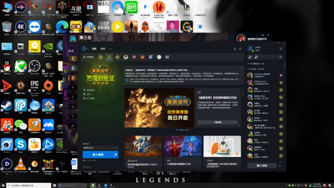Open the Warcraft III game icon

tap(142, 57)
